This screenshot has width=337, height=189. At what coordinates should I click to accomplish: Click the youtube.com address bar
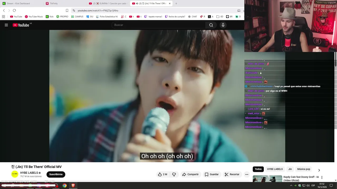click(x=155, y=10)
